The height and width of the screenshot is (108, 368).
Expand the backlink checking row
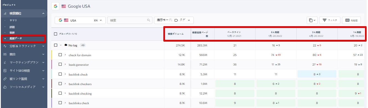click(x=65, y=94)
